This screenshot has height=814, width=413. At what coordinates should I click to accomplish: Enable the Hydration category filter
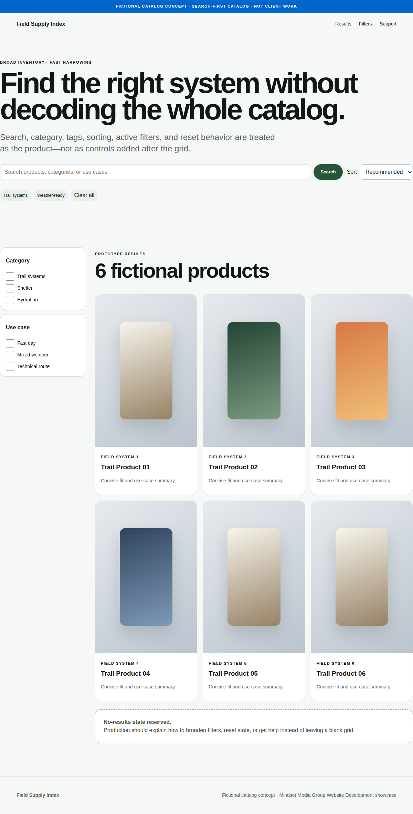pyautogui.click(x=10, y=300)
